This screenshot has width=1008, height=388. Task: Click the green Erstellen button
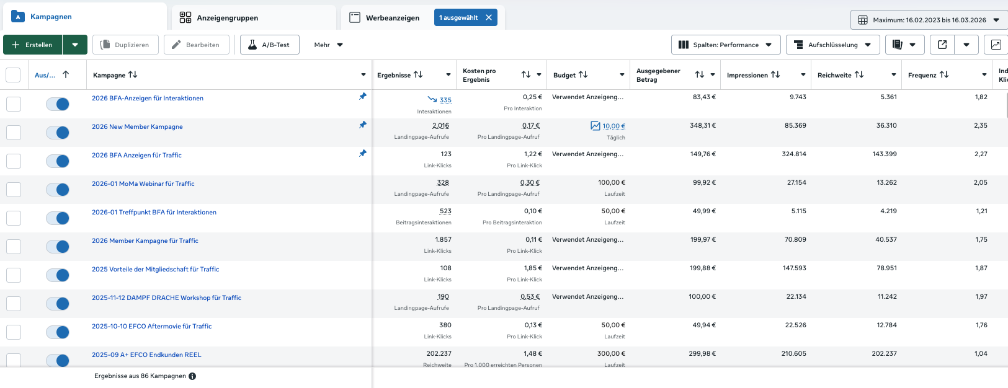tap(33, 45)
